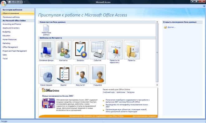The height and width of the screenshot is (123, 206).
Task: Click Организация всех объектов link
Action: 126,111
